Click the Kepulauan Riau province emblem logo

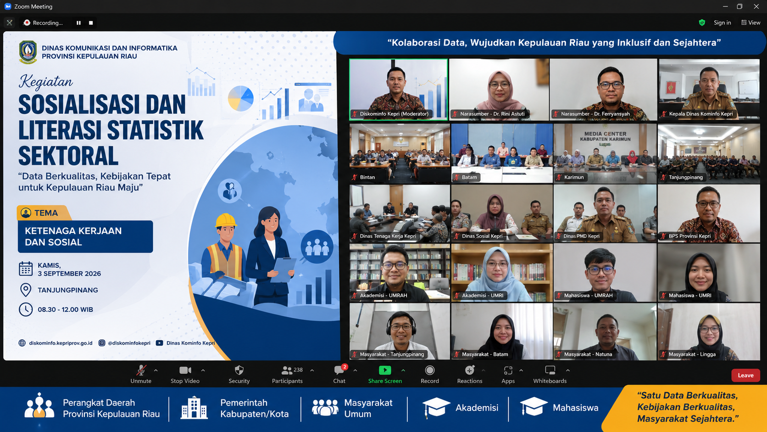(28, 52)
